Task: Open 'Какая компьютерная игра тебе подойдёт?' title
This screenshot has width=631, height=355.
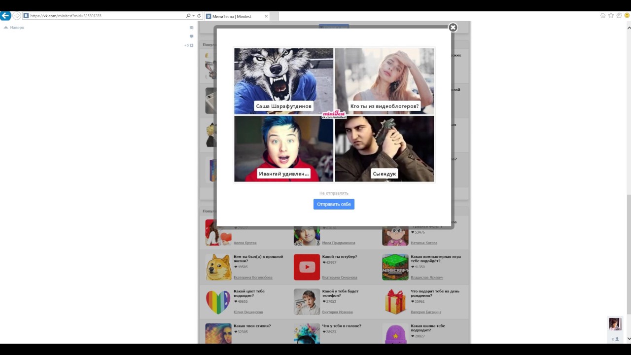Action: (436, 259)
